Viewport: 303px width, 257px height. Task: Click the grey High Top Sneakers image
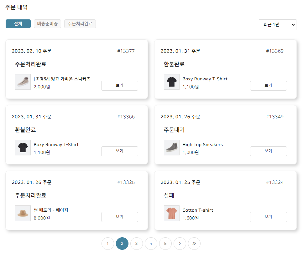[x=172, y=148]
